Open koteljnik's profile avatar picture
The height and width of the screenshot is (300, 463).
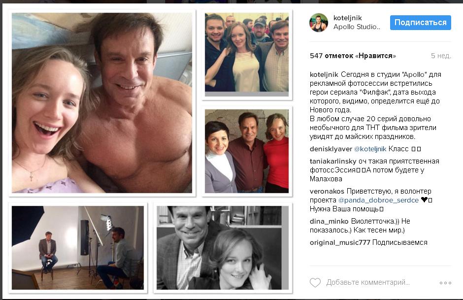(x=319, y=23)
